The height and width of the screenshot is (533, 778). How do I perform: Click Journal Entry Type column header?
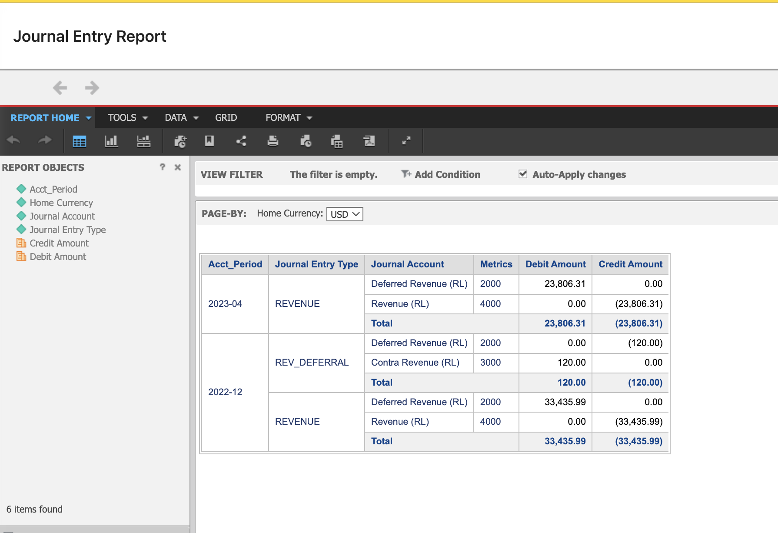316,264
